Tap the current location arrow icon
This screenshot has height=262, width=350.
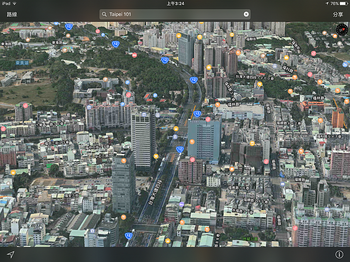[x=11, y=254]
